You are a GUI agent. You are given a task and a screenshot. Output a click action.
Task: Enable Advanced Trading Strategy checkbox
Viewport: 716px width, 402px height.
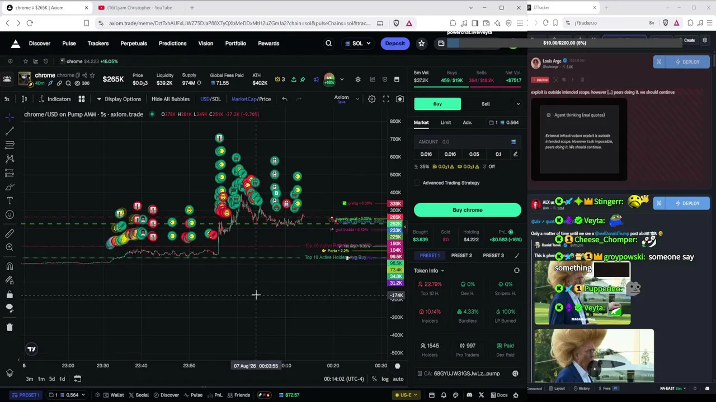[x=417, y=183]
